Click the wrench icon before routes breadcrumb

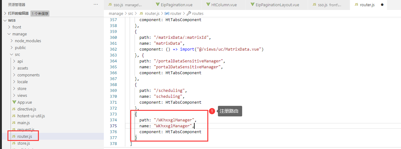(189, 14)
